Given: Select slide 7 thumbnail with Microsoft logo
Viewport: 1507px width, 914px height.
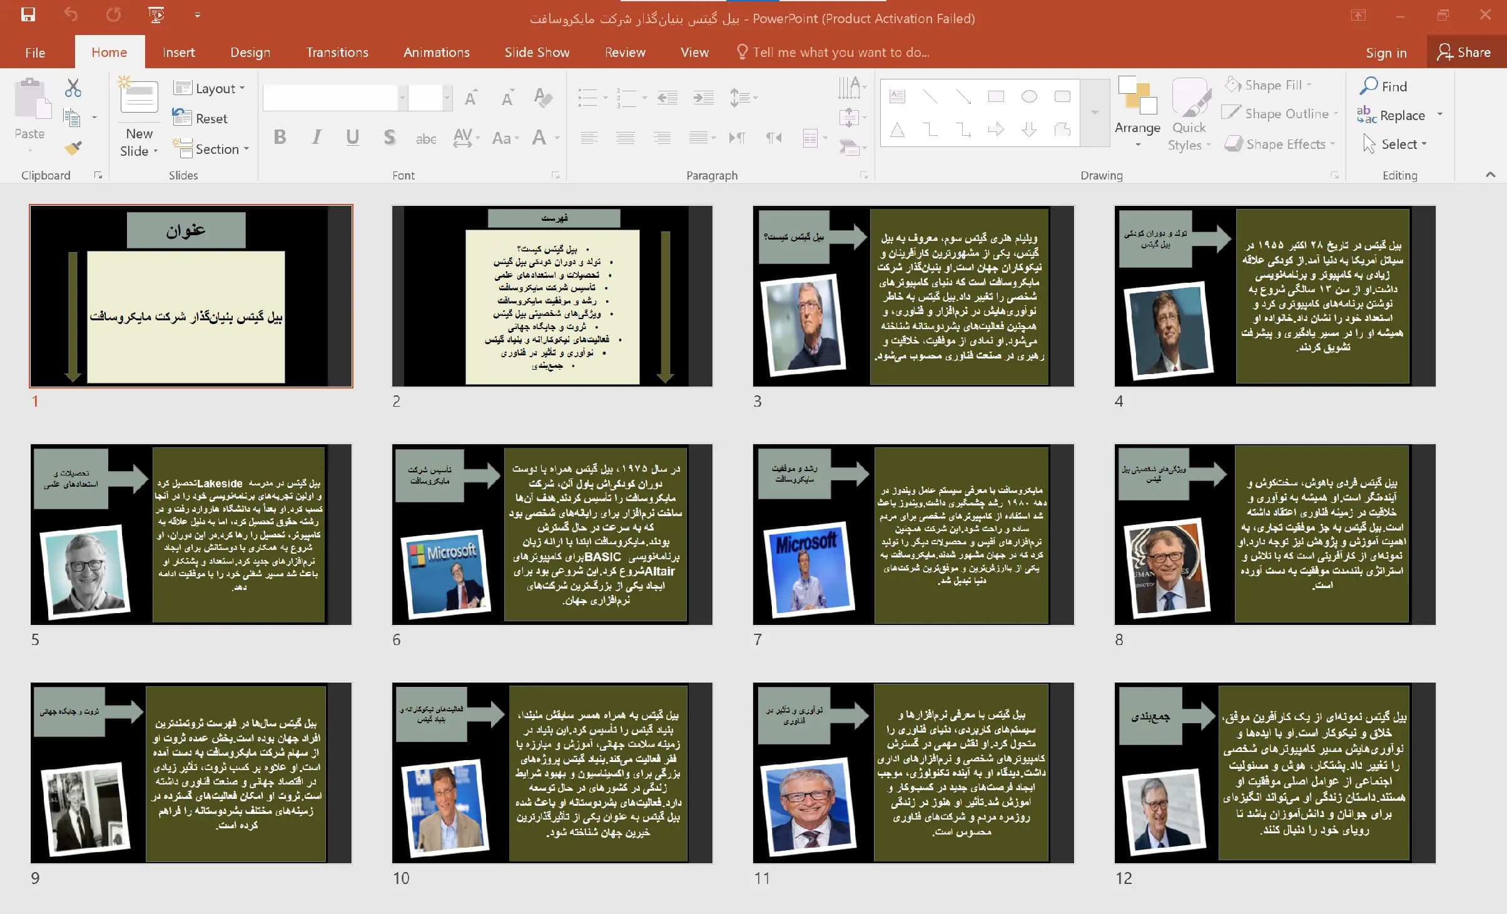Looking at the screenshot, I should (x=913, y=534).
